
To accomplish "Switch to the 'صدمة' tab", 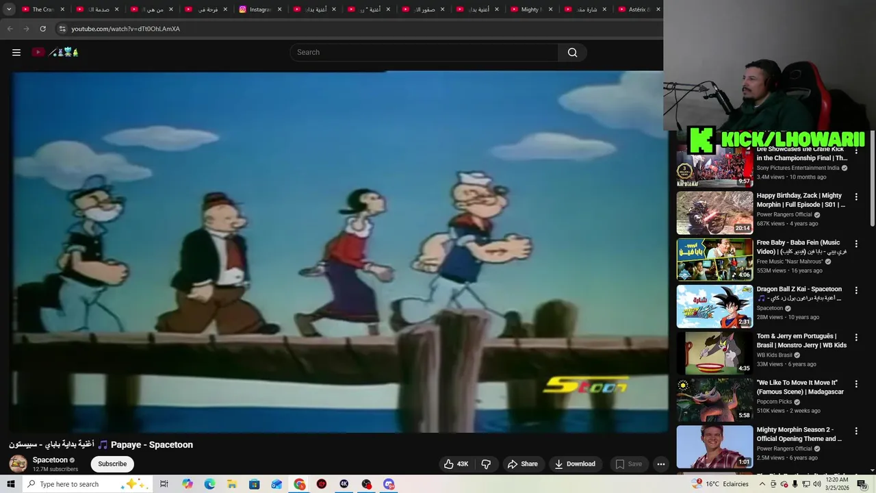I will pyautogui.click(x=97, y=10).
